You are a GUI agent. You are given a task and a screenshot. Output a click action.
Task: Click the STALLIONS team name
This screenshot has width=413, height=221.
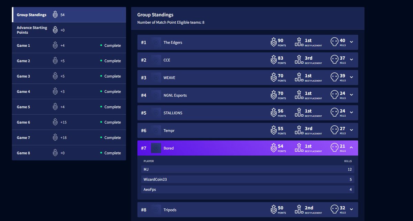(173, 113)
